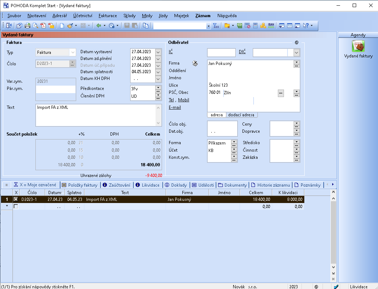Select the dodací adresa tab
Screen dimensions: 378x289
tap(241, 115)
